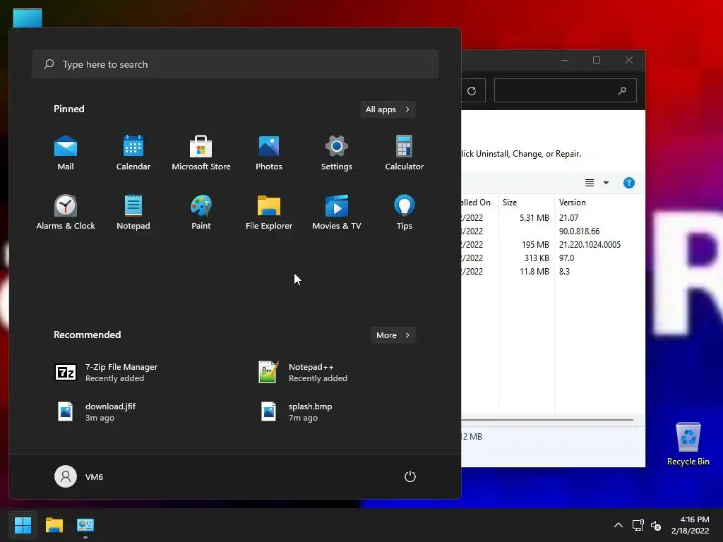Open the Mail app
The height and width of the screenshot is (542, 723).
[66, 153]
